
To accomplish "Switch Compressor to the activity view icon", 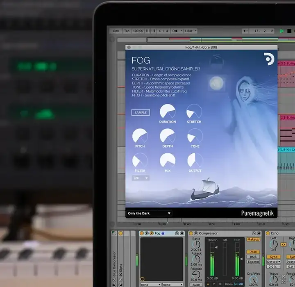I will point(220,284).
